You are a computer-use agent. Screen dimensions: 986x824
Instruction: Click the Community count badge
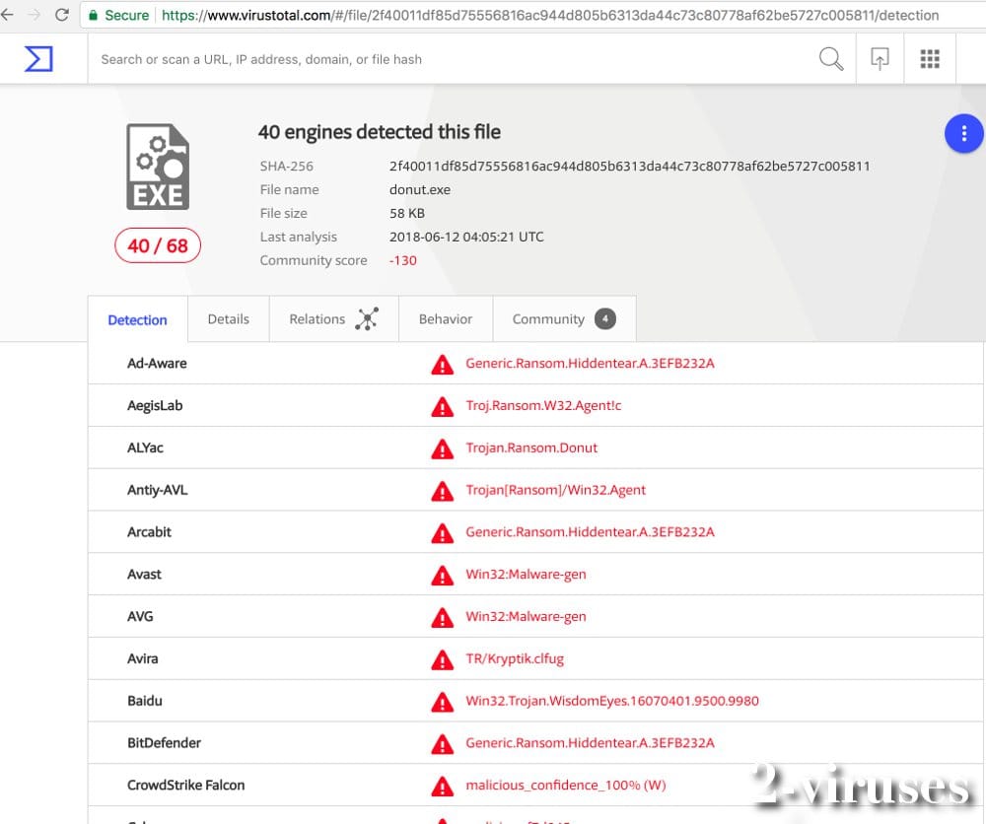605,318
